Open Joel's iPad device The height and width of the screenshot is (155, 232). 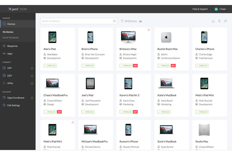click(96, 95)
